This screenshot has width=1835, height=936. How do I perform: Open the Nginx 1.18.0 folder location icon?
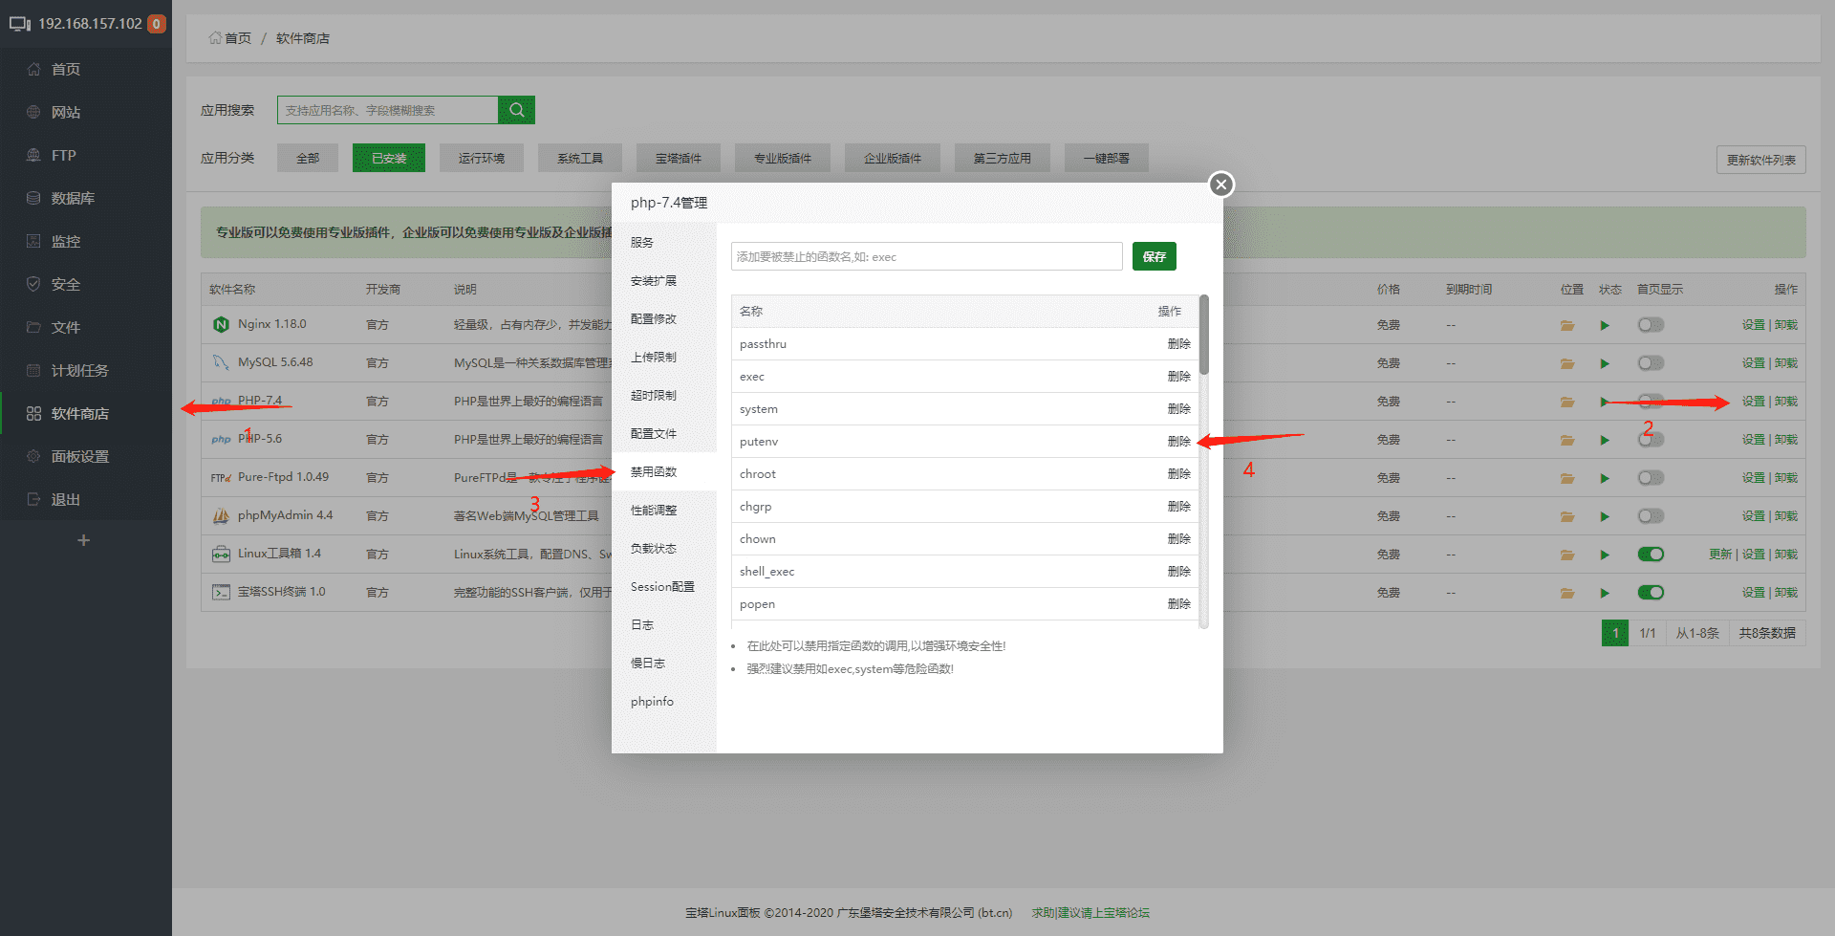[x=1567, y=325]
